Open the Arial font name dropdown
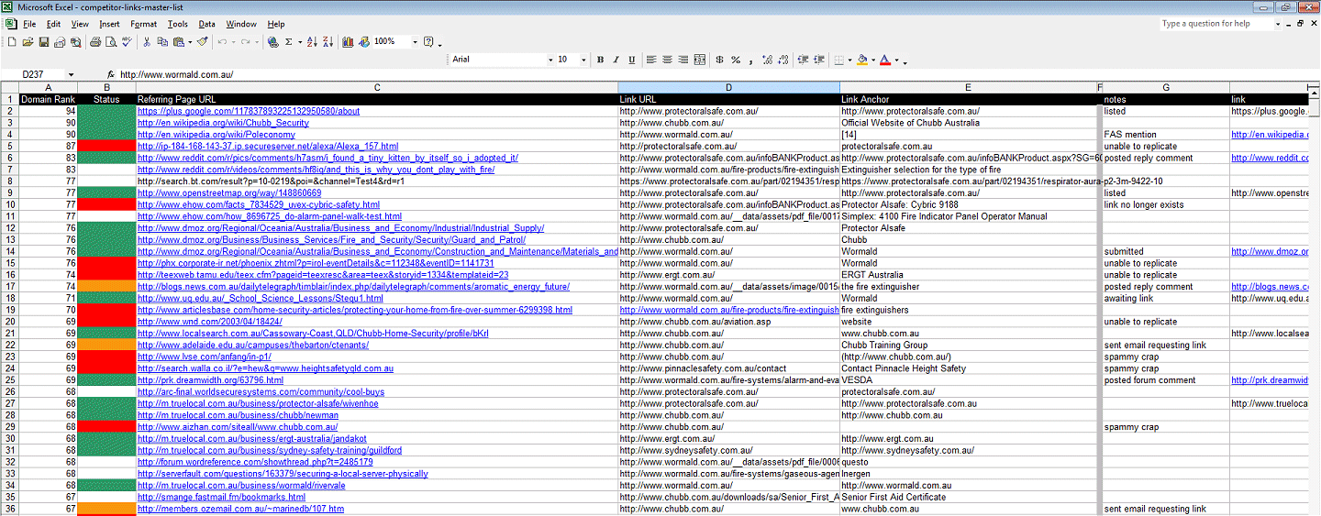 click(x=550, y=60)
